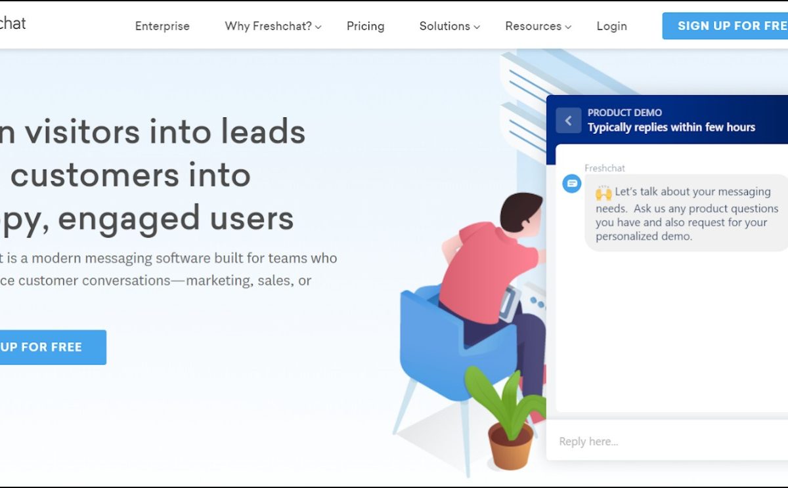
Task: Go to the Pricing page
Action: [365, 26]
